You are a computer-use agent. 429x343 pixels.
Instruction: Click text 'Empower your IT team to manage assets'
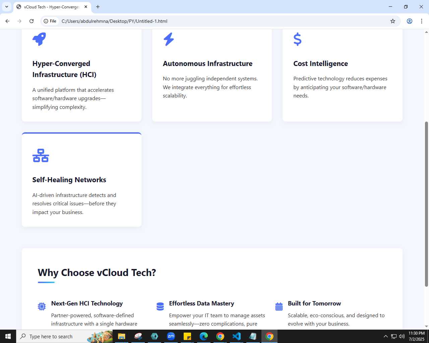tap(217, 316)
